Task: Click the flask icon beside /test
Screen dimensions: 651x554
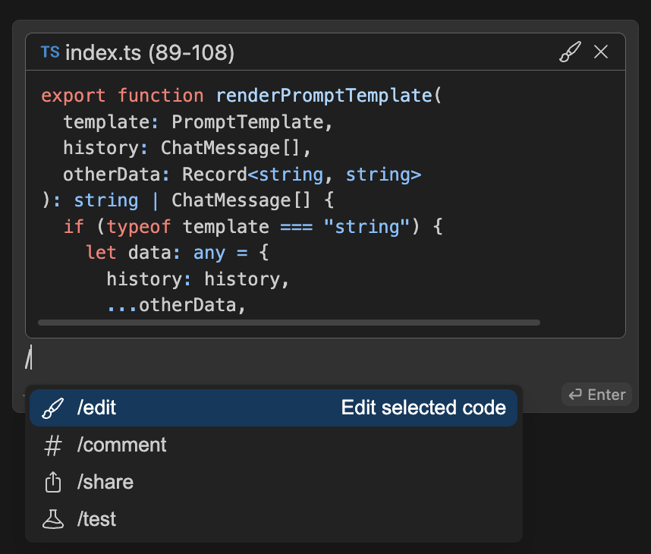Action: [x=52, y=520]
